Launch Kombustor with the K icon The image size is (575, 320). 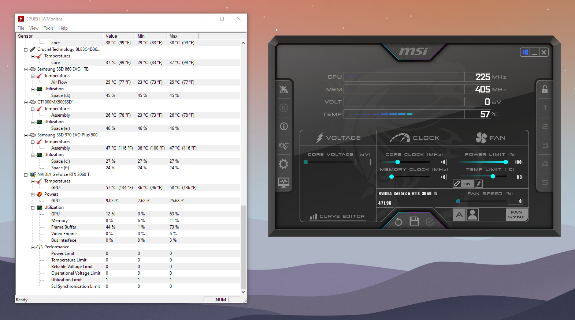284,108
